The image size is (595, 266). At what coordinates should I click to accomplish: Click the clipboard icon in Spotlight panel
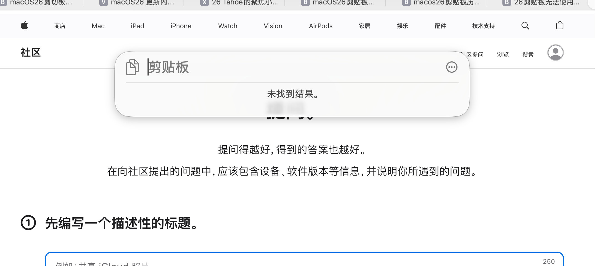tap(133, 67)
